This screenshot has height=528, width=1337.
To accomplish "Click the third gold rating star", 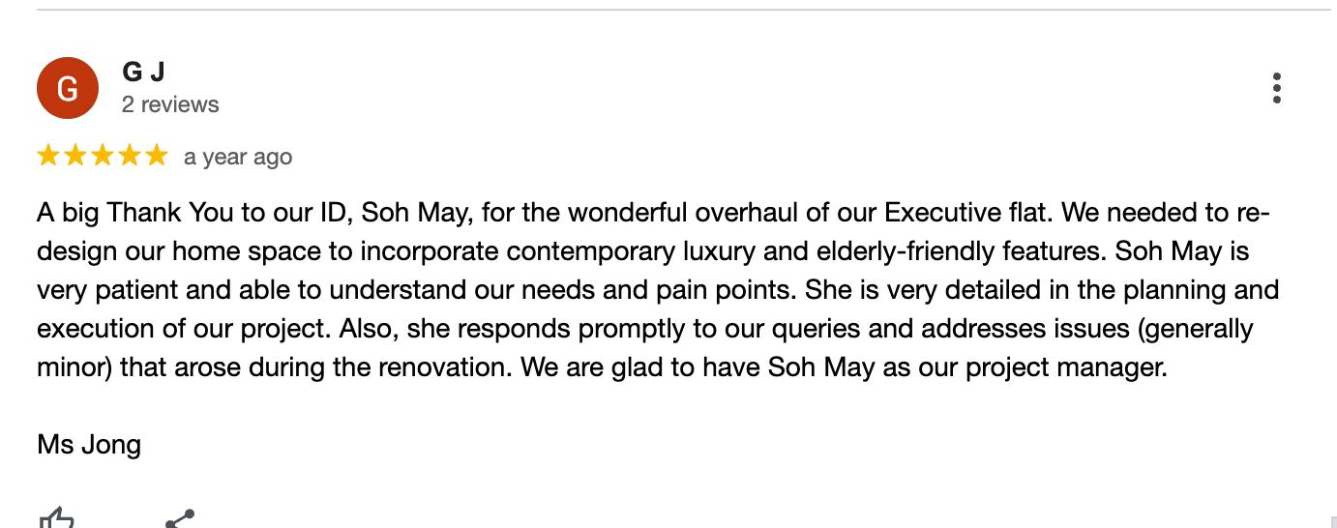I will [x=103, y=156].
